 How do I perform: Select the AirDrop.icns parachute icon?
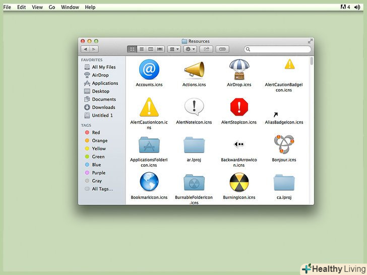(x=239, y=70)
